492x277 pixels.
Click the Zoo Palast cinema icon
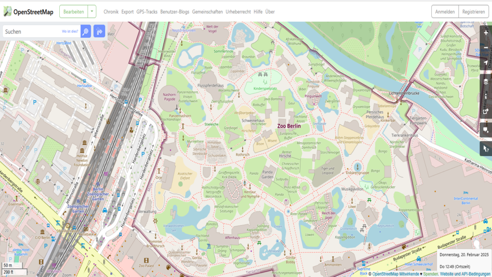coord(146,260)
